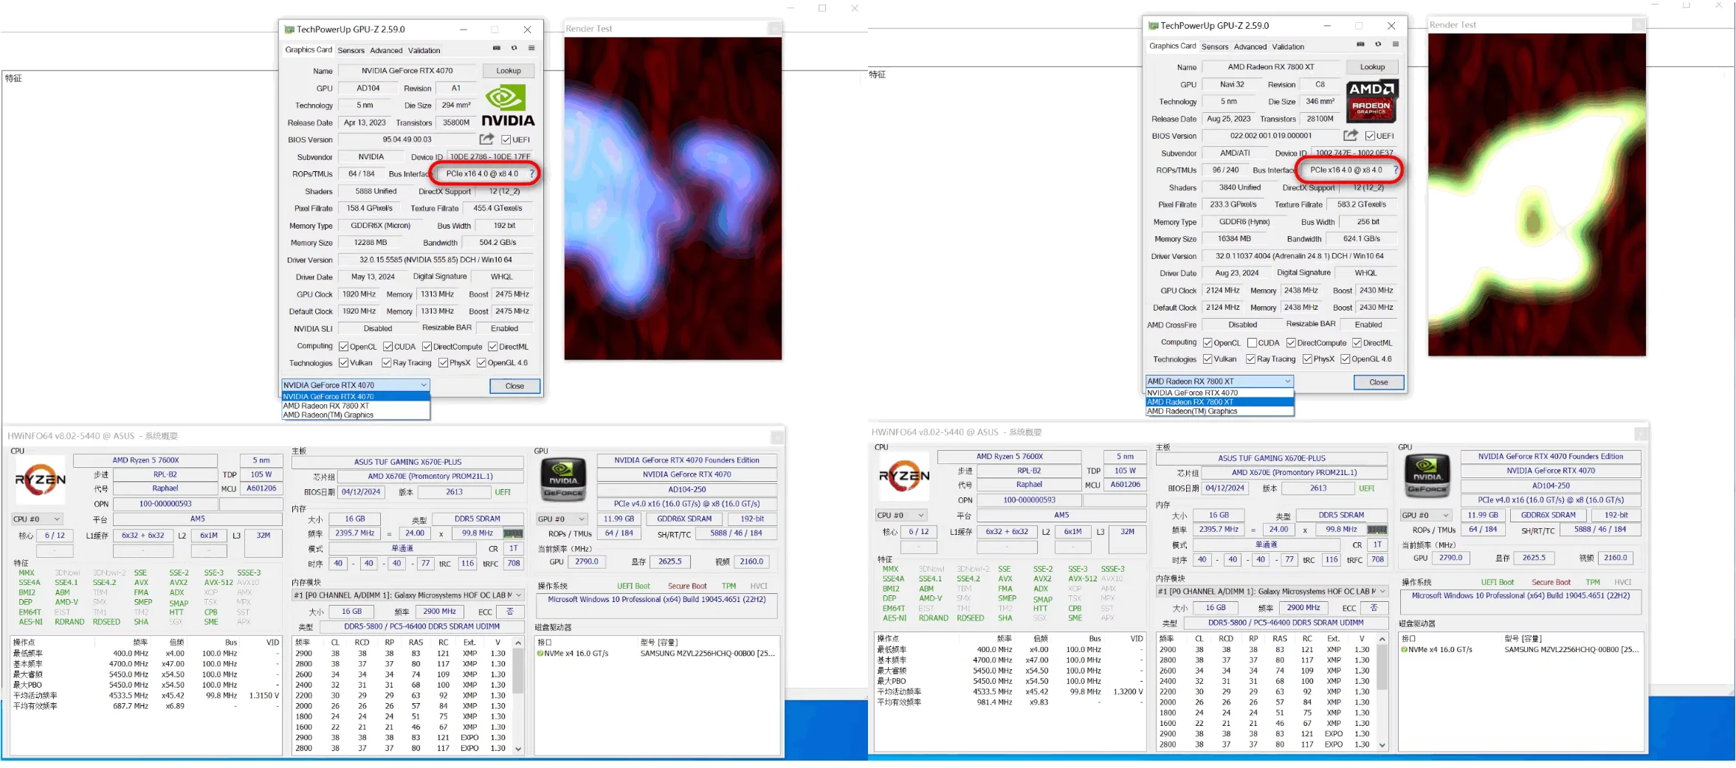This screenshot has width=1736, height=768.
Task: Enable the unchecked CUDA checkbox for the AMD card
Action: click(x=1252, y=342)
